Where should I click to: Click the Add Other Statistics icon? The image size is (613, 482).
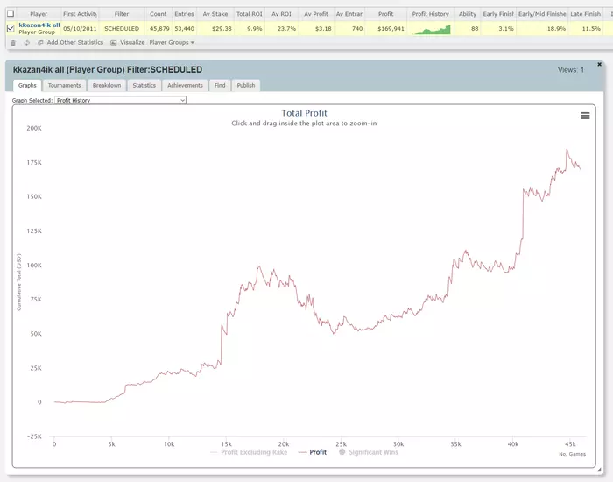pos(40,43)
